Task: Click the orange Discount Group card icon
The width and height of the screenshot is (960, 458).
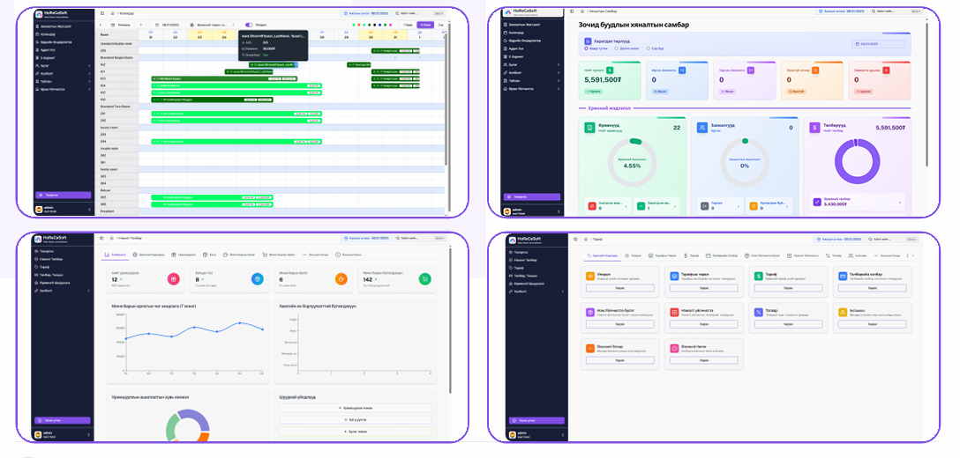Action: [589, 348]
